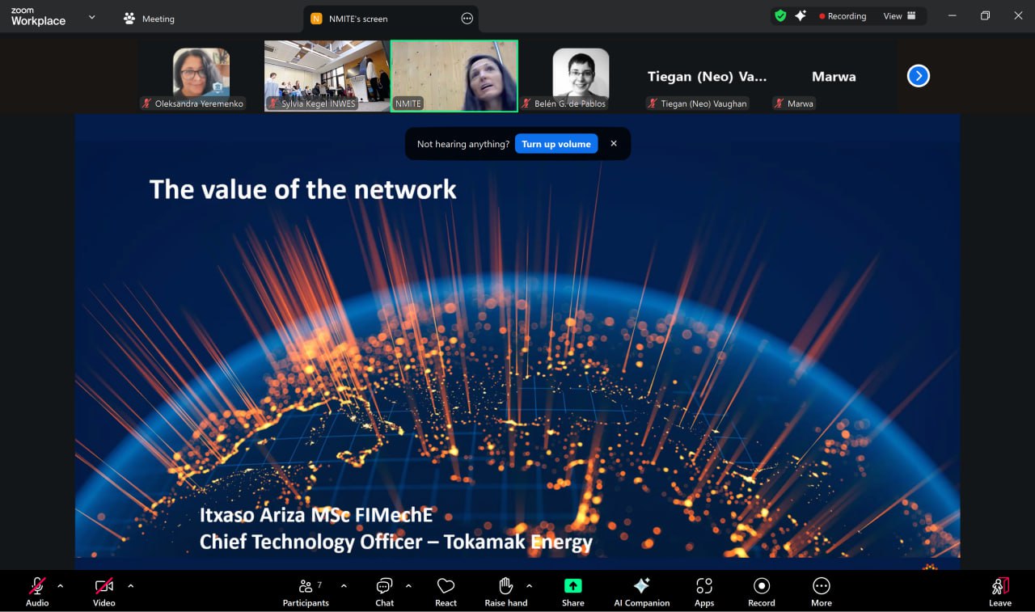The image size is (1035, 612).
Task: Select Belén G. de Pablos video thumbnail
Action: coord(580,76)
